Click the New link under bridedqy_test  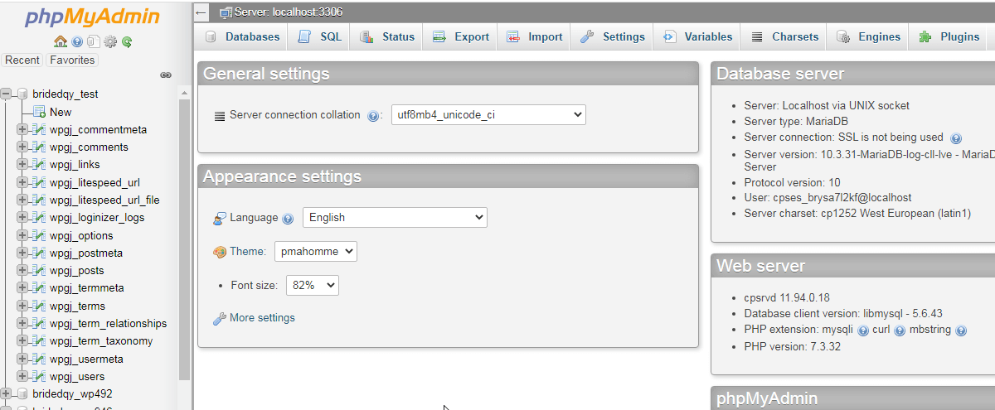[x=61, y=113]
